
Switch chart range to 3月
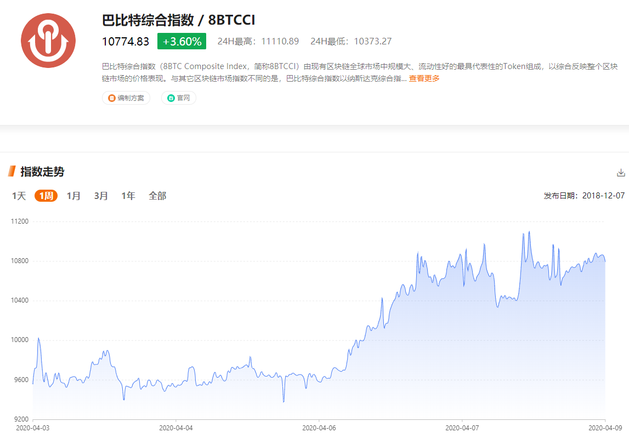(x=101, y=196)
